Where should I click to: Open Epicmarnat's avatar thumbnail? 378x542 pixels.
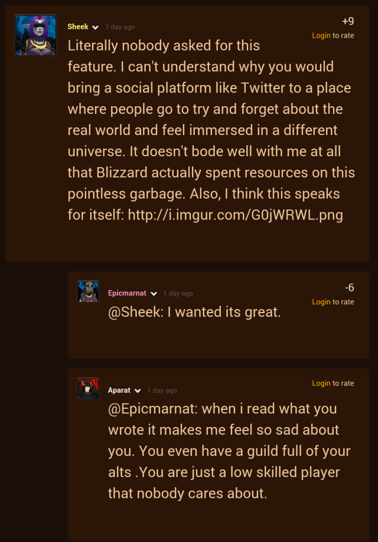point(88,291)
